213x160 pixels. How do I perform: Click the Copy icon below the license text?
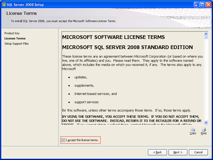pyautogui.click(x=193, y=130)
